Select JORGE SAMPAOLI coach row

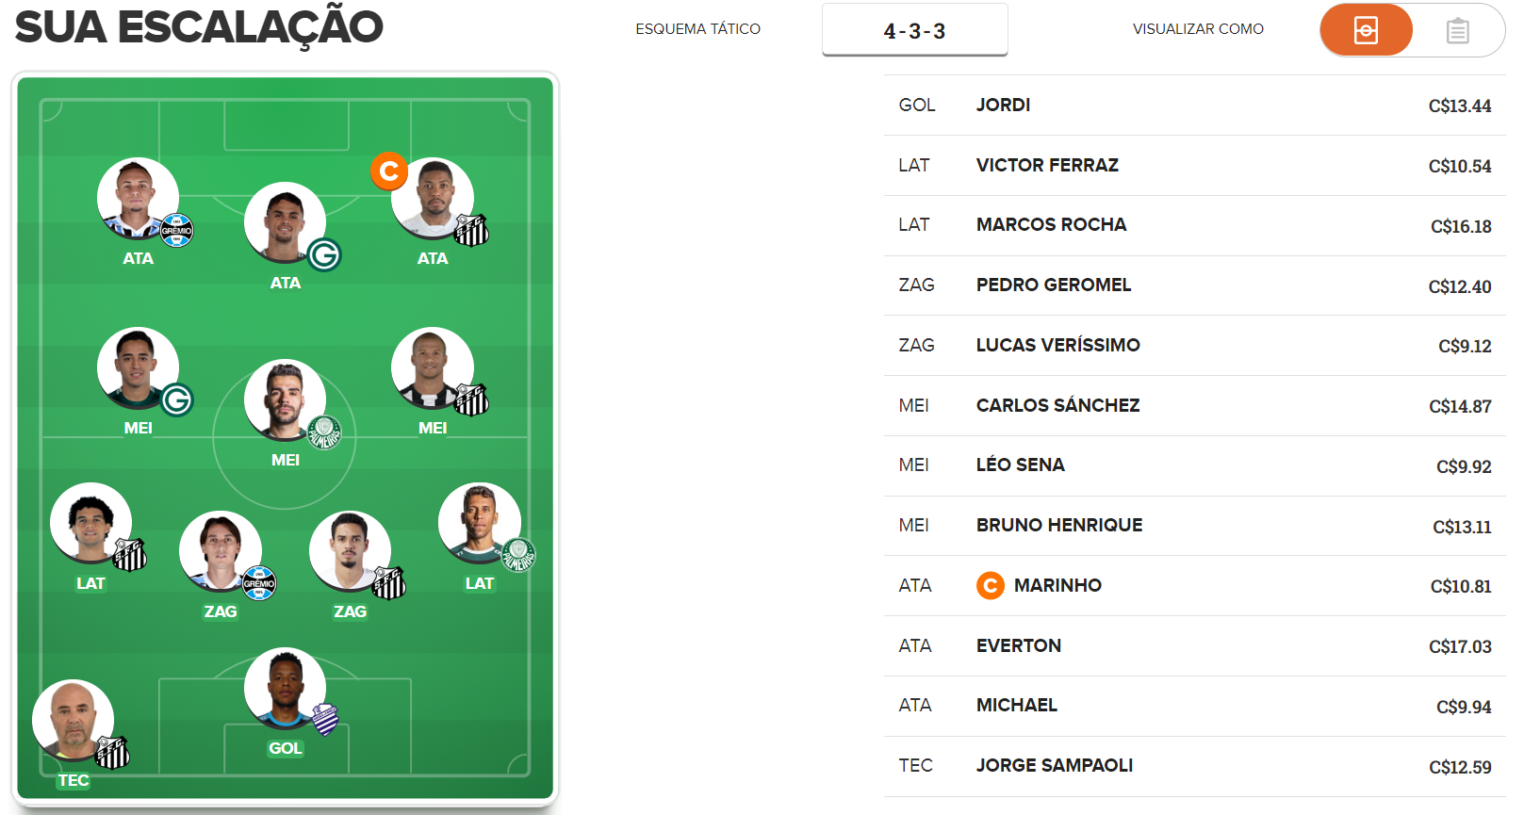pyautogui.click(x=1194, y=766)
